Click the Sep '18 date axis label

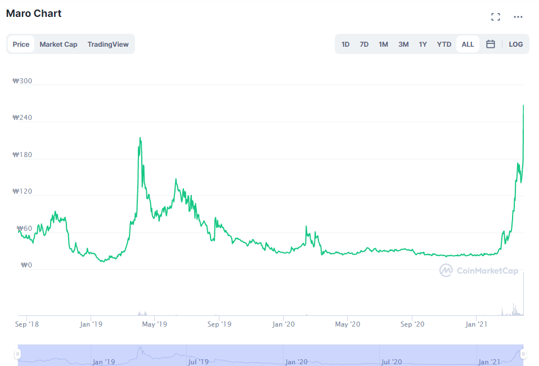[x=27, y=324]
